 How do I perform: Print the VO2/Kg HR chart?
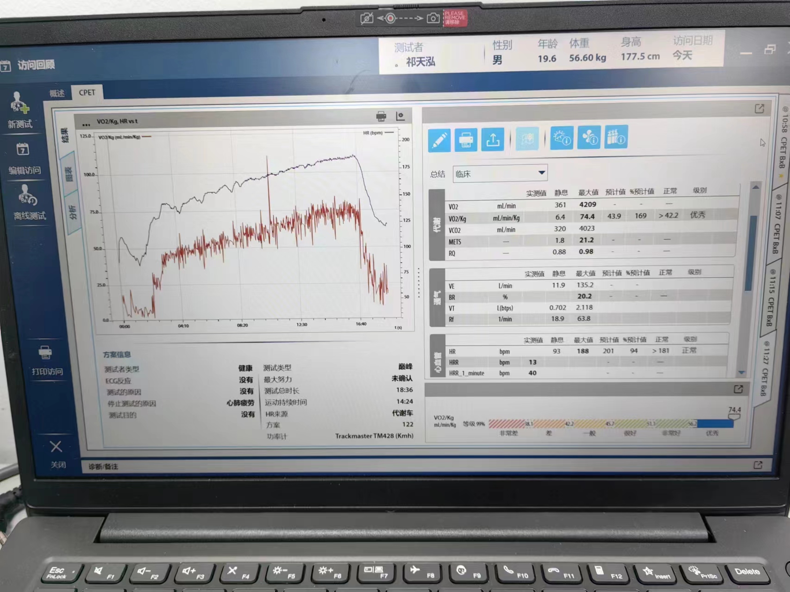[x=381, y=116]
